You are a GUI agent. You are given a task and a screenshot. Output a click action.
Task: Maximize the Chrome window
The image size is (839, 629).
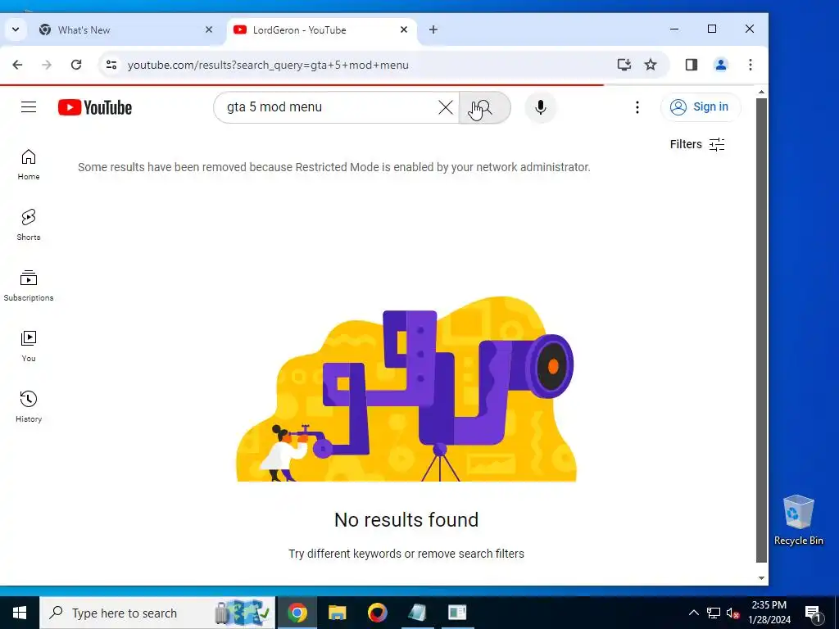pyautogui.click(x=712, y=29)
